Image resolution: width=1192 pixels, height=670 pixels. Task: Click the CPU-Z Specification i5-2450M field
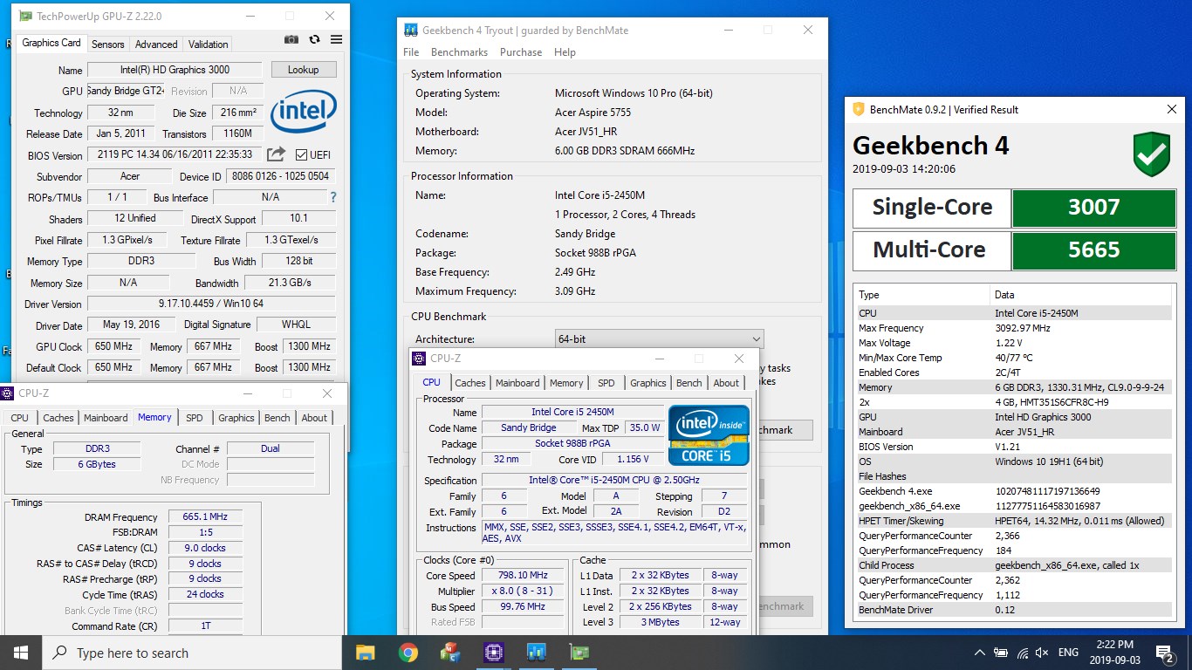[x=614, y=481]
